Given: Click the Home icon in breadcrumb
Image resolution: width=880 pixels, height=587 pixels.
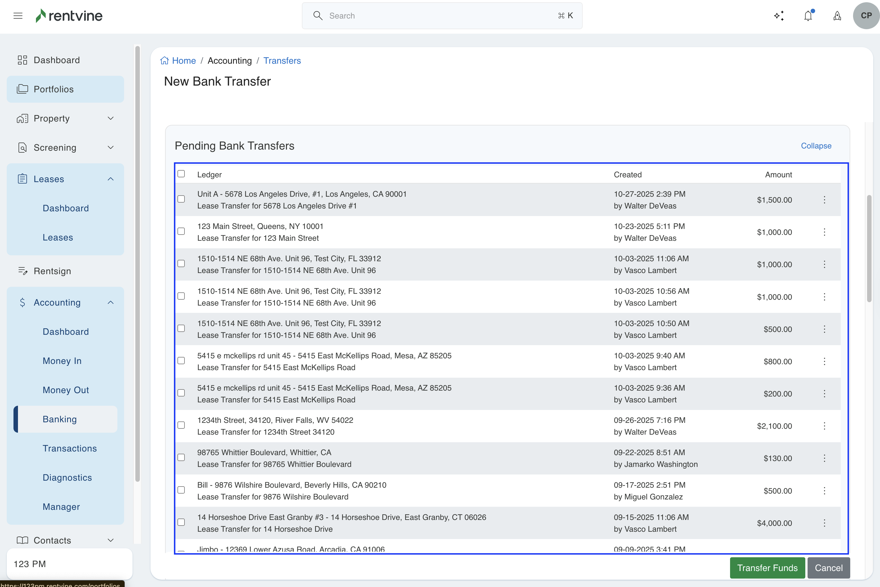Looking at the screenshot, I should click(165, 61).
